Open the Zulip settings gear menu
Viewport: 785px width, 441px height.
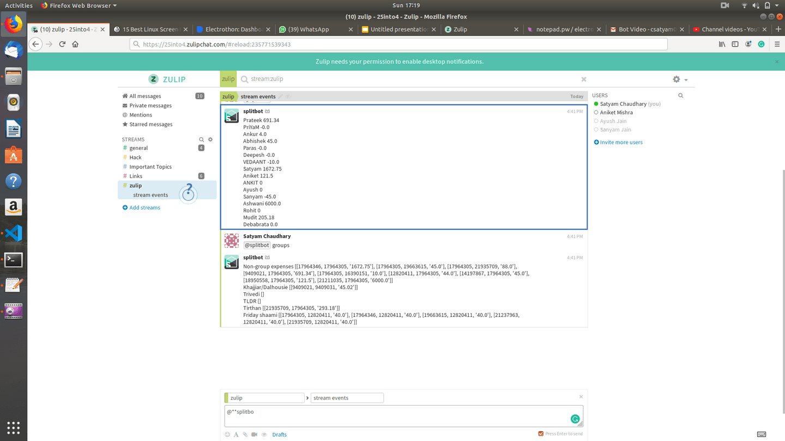pos(679,79)
